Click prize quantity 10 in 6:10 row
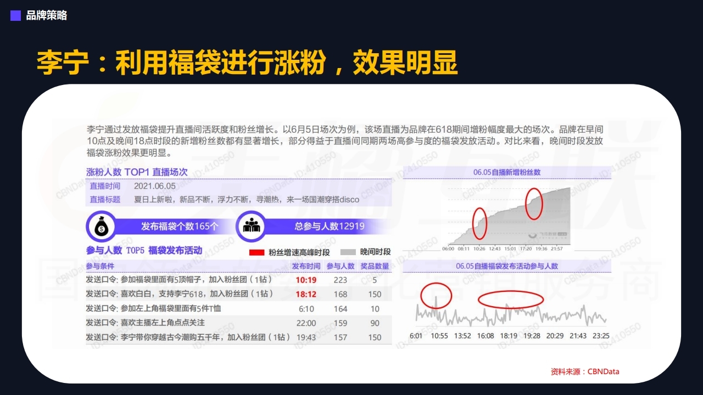The height and width of the screenshot is (395, 703). (x=375, y=309)
